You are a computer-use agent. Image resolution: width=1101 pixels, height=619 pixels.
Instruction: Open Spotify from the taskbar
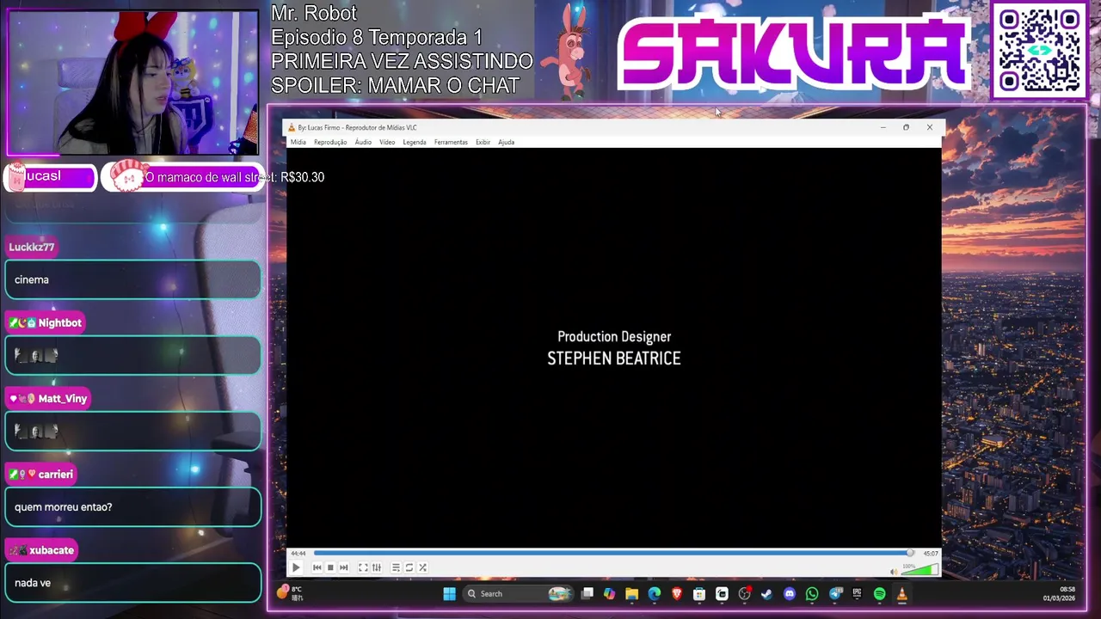(879, 593)
